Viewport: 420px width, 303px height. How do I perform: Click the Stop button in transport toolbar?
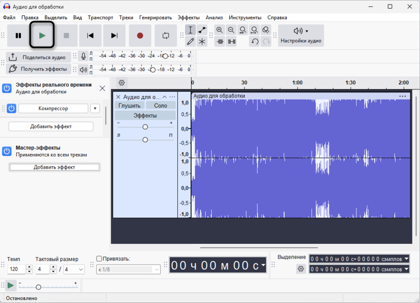tap(66, 36)
